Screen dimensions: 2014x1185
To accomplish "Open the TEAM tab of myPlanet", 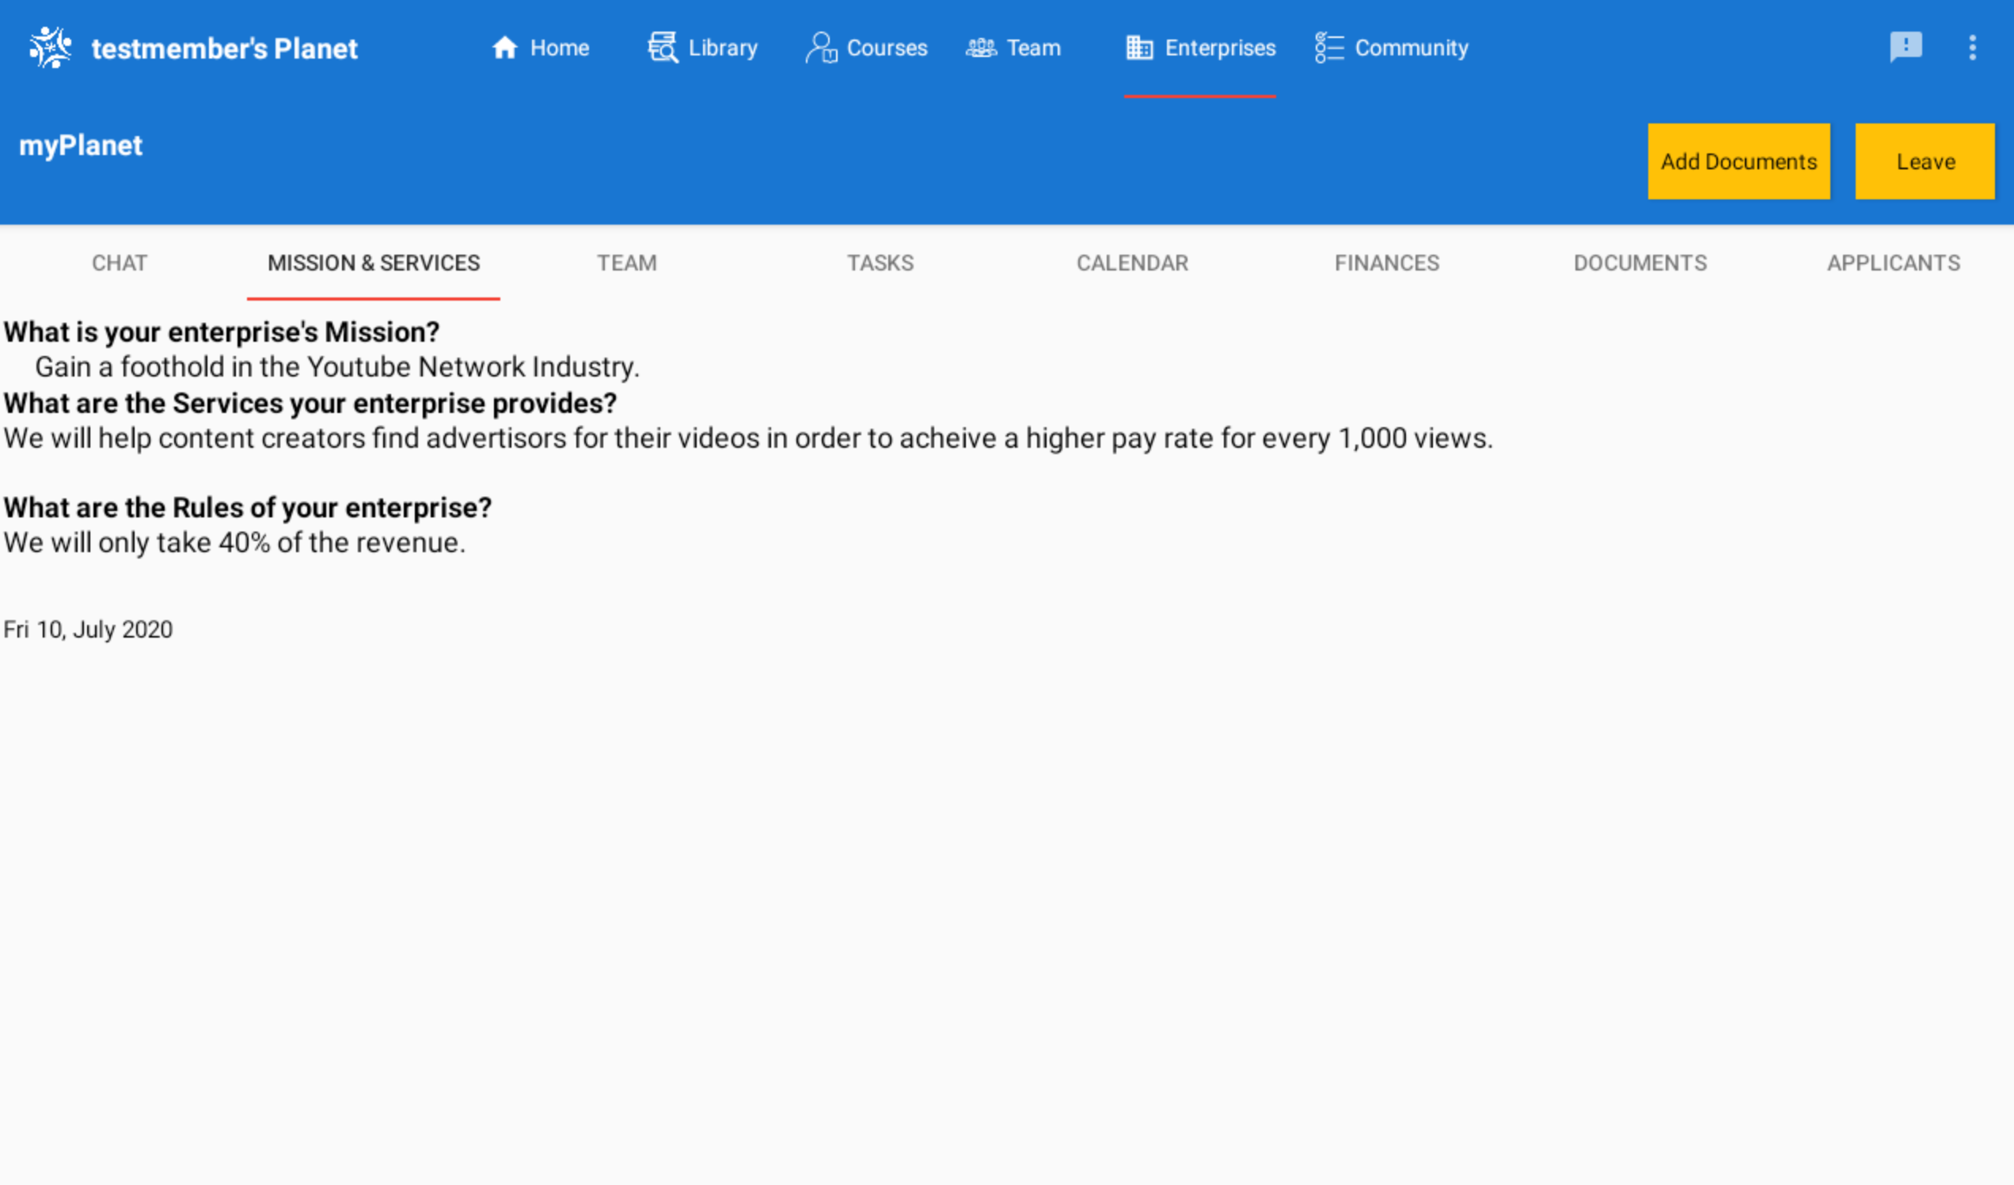I will point(626,263).
